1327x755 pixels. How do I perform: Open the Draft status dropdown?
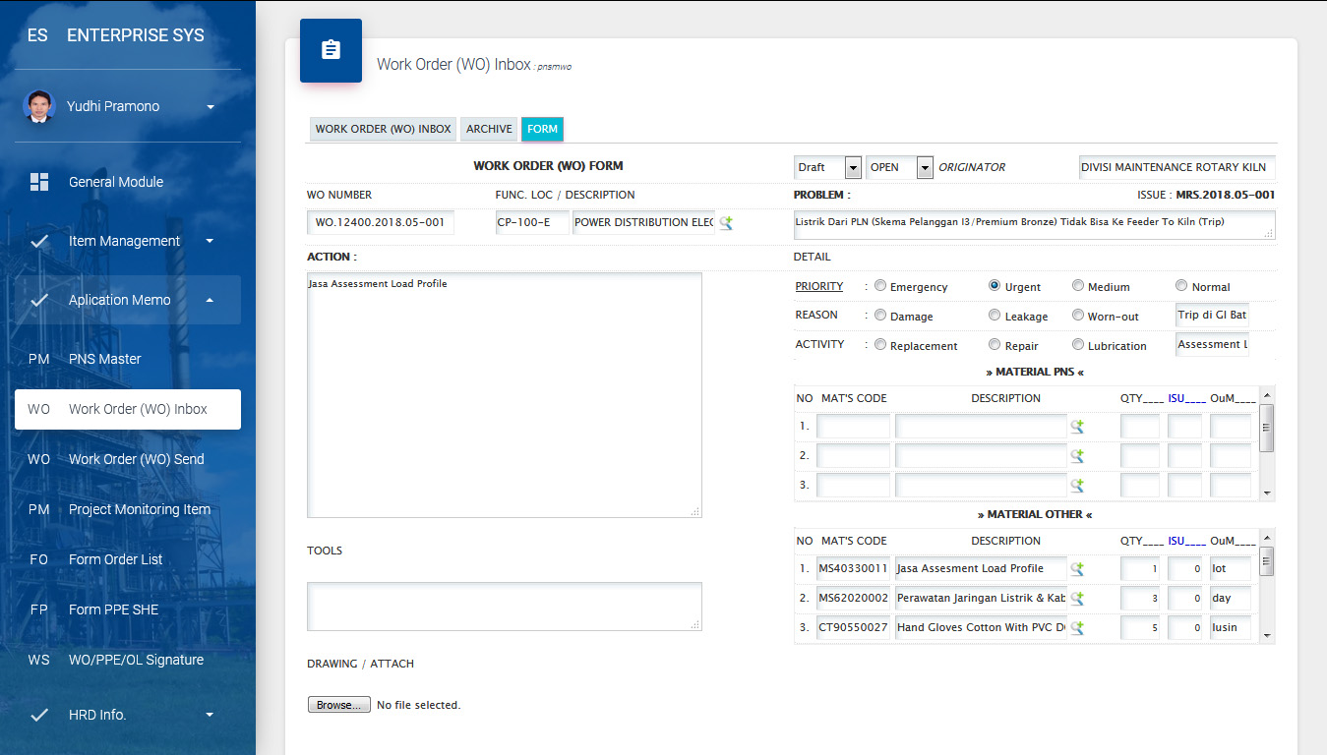(x=827, y=167)
